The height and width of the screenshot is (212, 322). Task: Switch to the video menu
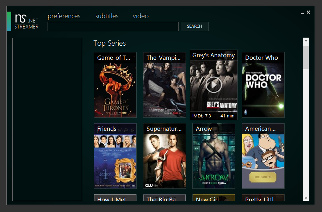(141, 16)
